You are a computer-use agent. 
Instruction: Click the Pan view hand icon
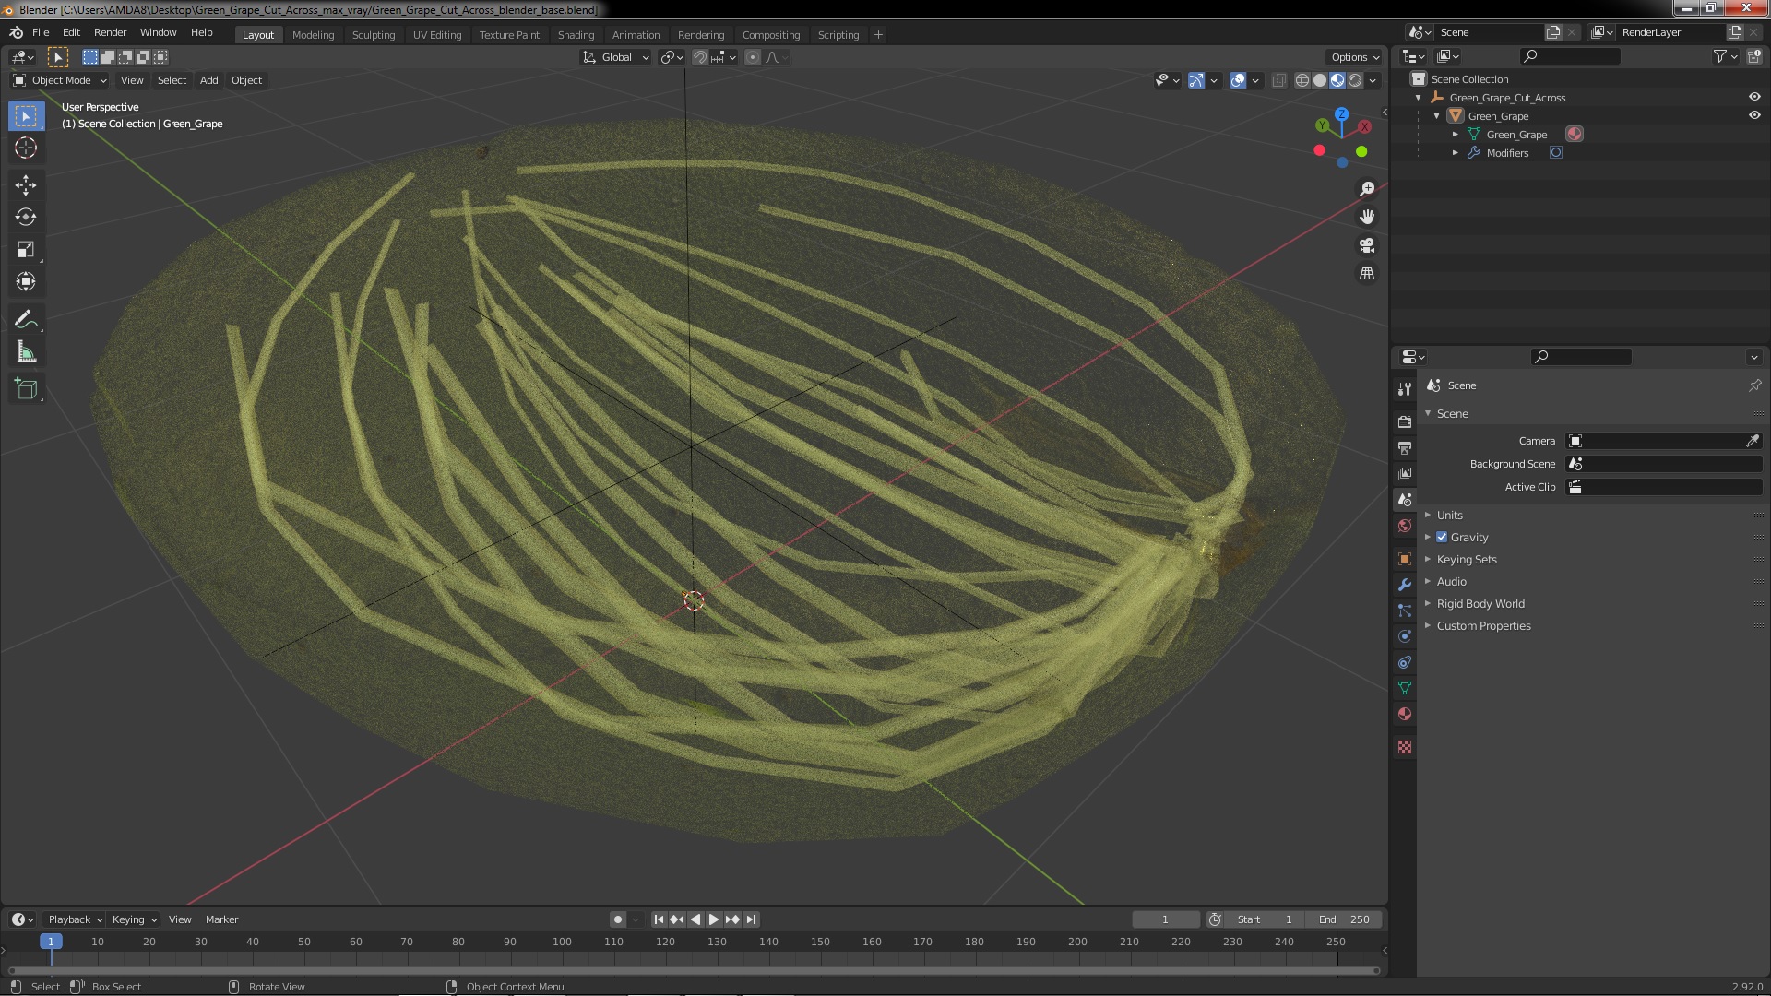[1367, 217]
